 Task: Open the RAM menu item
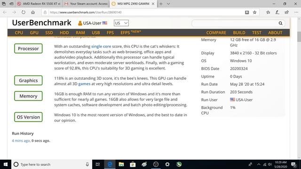[80, 32]
